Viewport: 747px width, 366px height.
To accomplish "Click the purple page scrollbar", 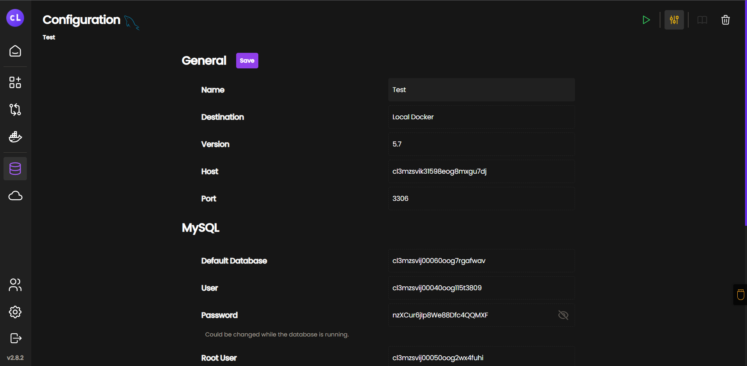I will (745, 113).
